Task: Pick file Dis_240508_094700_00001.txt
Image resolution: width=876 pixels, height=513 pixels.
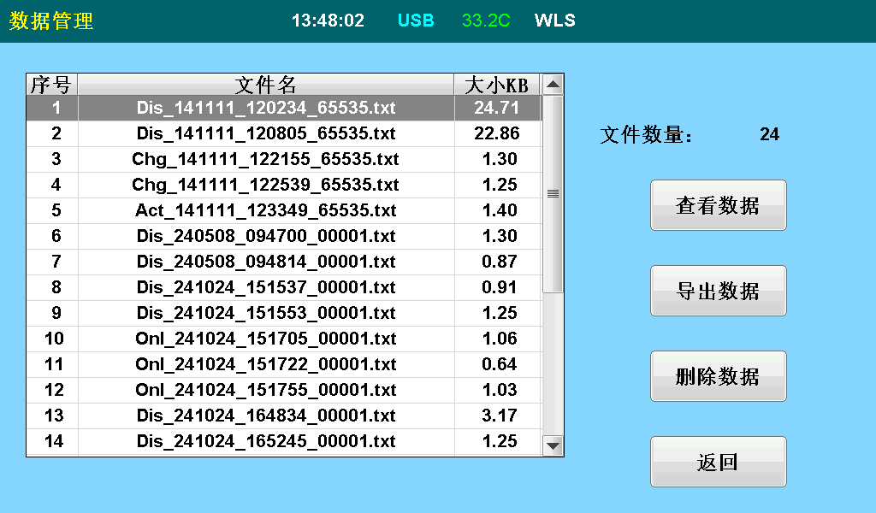Action: (x=266, y=236)
